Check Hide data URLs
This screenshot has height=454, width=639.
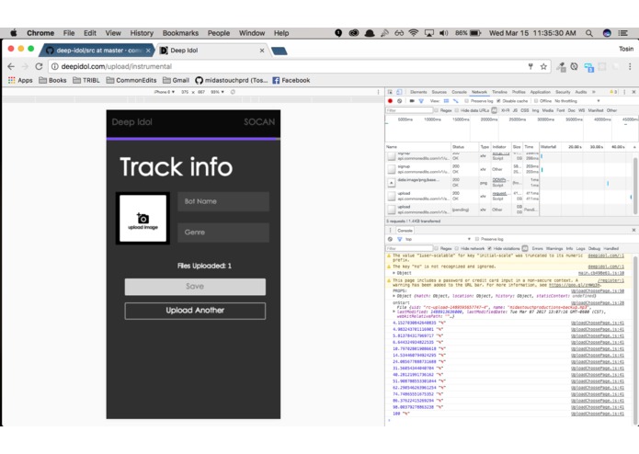click(456, 110)
